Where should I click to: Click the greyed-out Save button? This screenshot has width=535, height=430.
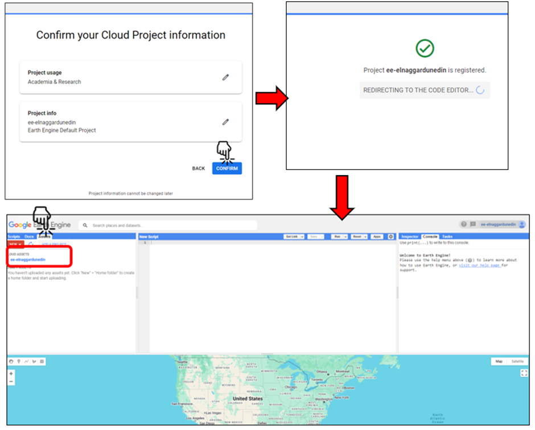click(x=314, y=237)
